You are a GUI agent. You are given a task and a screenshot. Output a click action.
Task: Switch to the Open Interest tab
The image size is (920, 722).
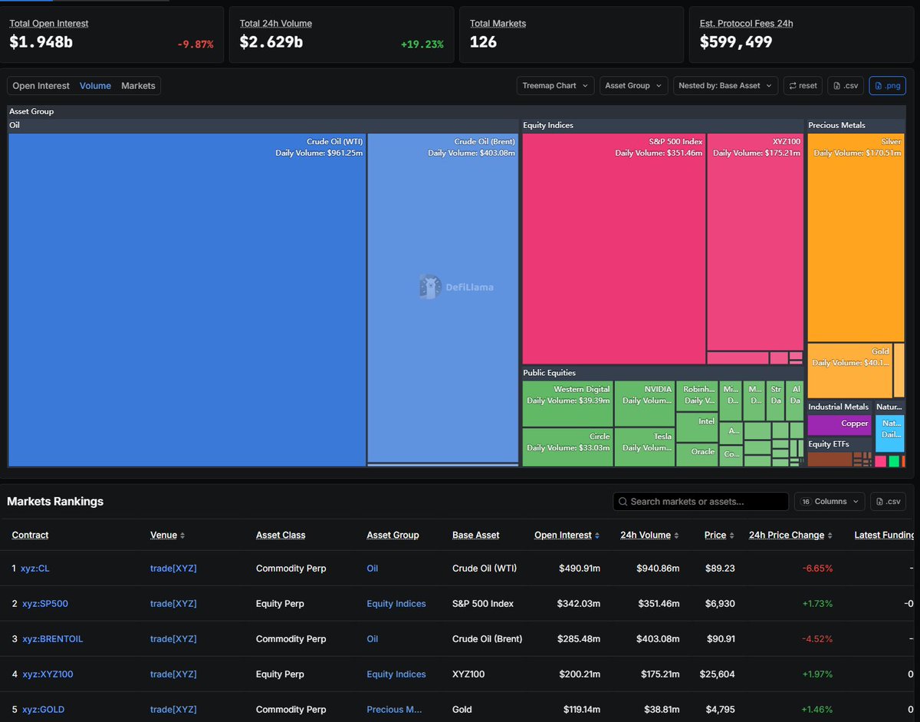[41, 85]
